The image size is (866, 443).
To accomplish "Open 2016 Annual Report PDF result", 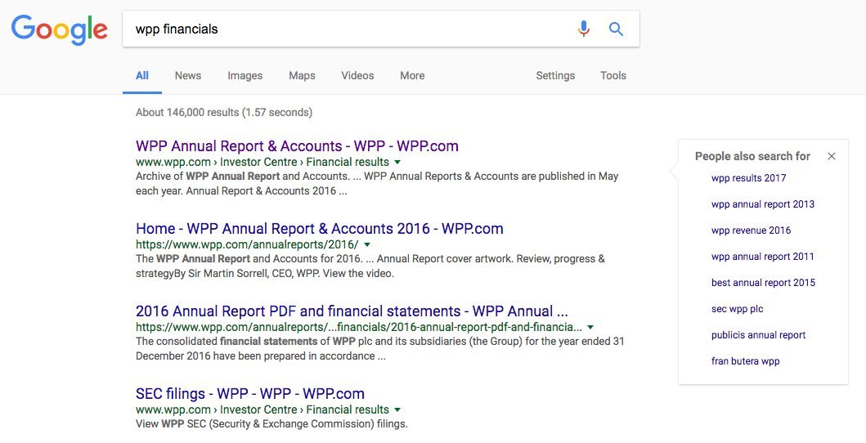I will (x=352, y=311).
